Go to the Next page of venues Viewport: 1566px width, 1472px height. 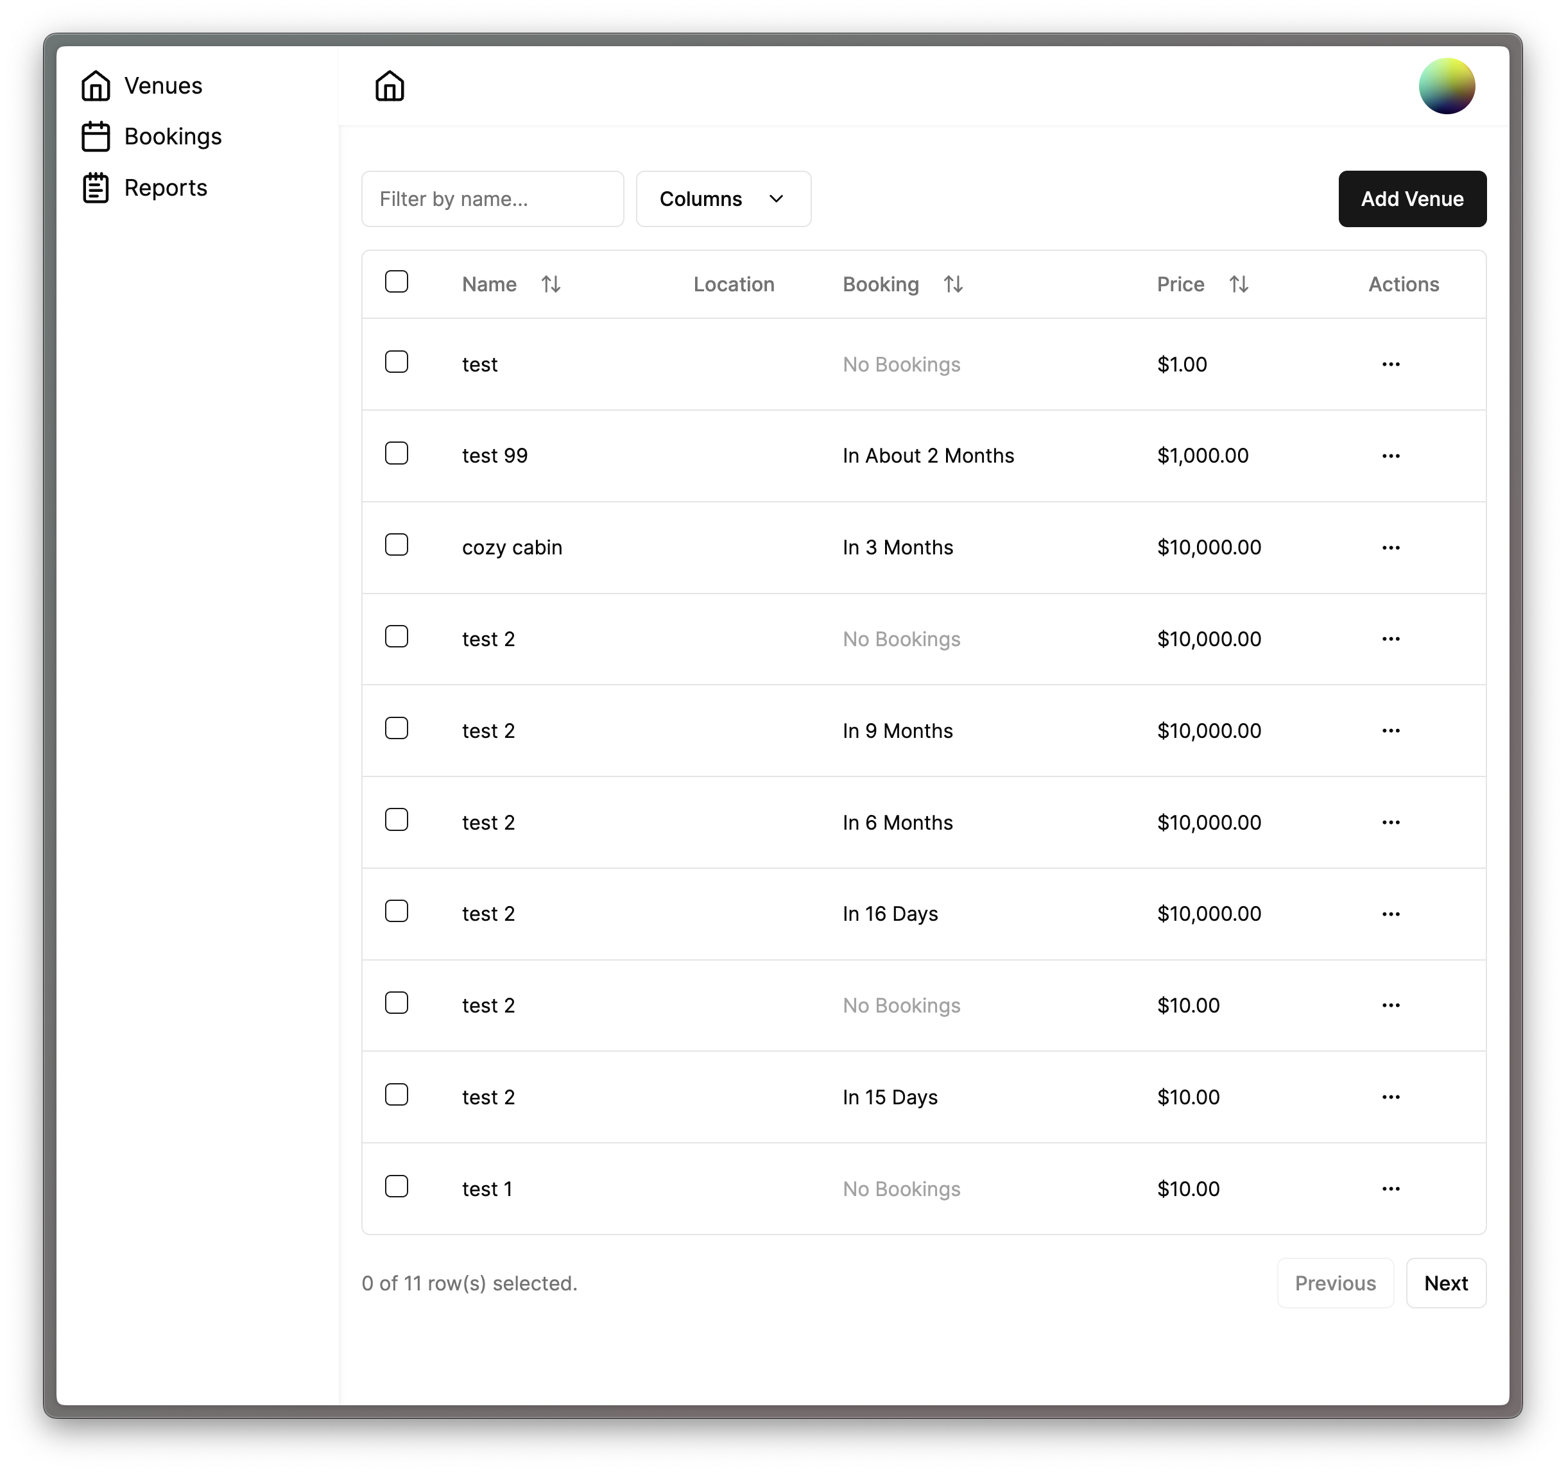1445,1283
